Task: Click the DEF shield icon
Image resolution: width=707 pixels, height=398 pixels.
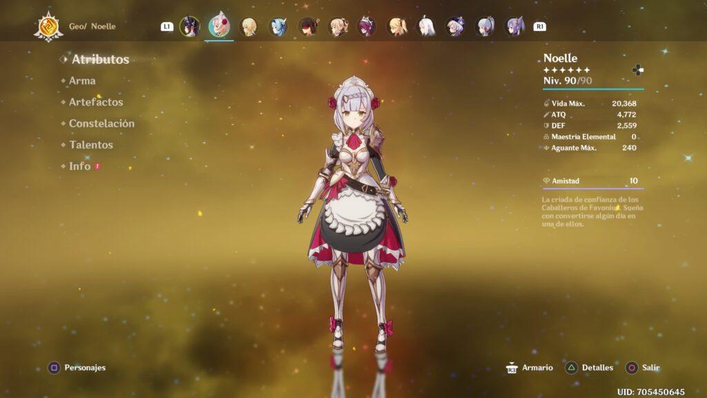Action: coord(547,126)
